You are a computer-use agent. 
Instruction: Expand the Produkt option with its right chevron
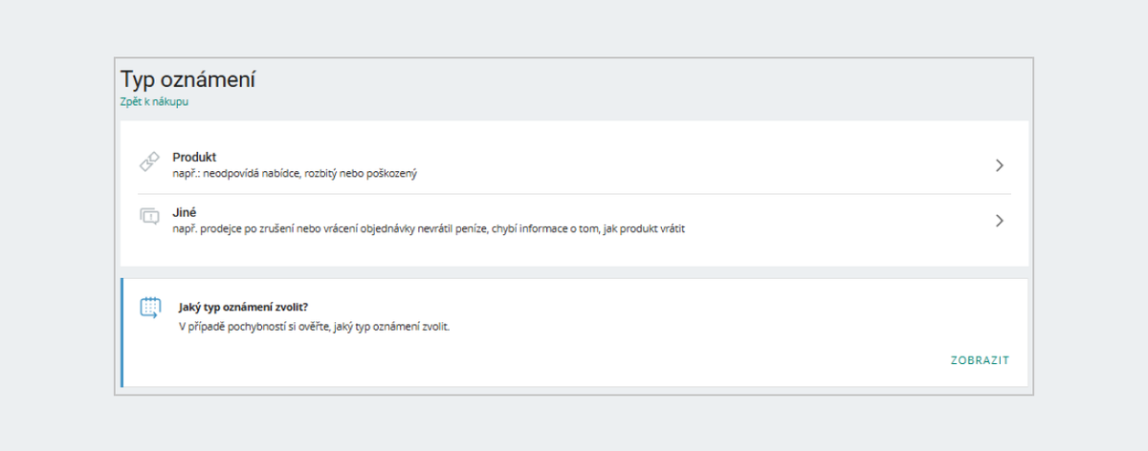(999, 165)
